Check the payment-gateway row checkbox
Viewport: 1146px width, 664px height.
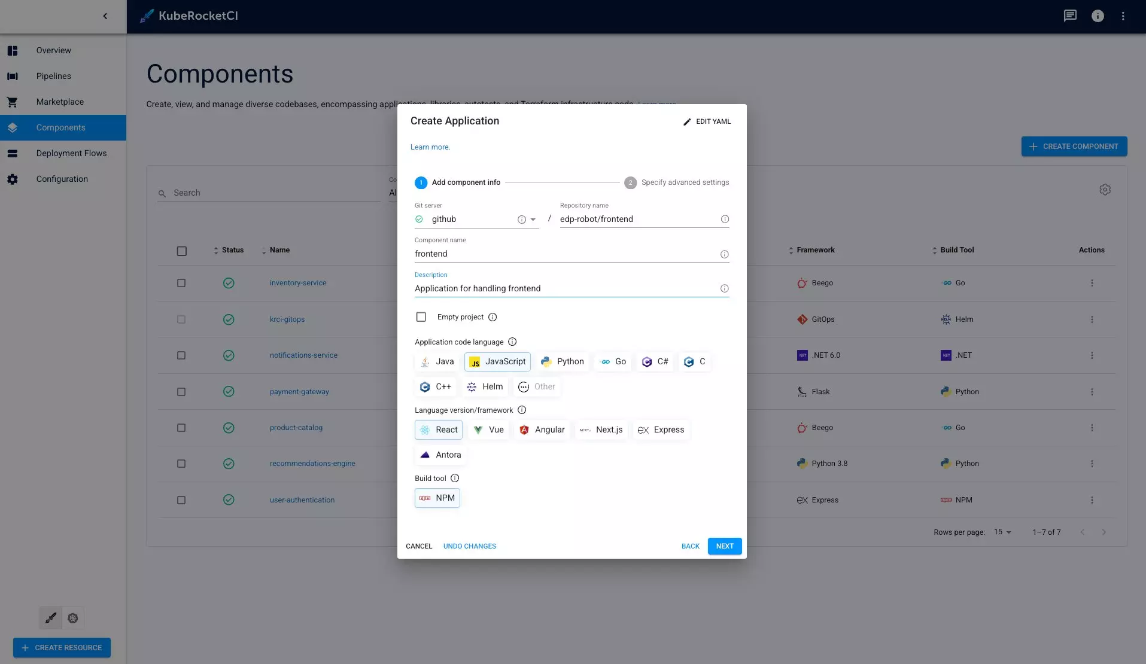point(181,392)
